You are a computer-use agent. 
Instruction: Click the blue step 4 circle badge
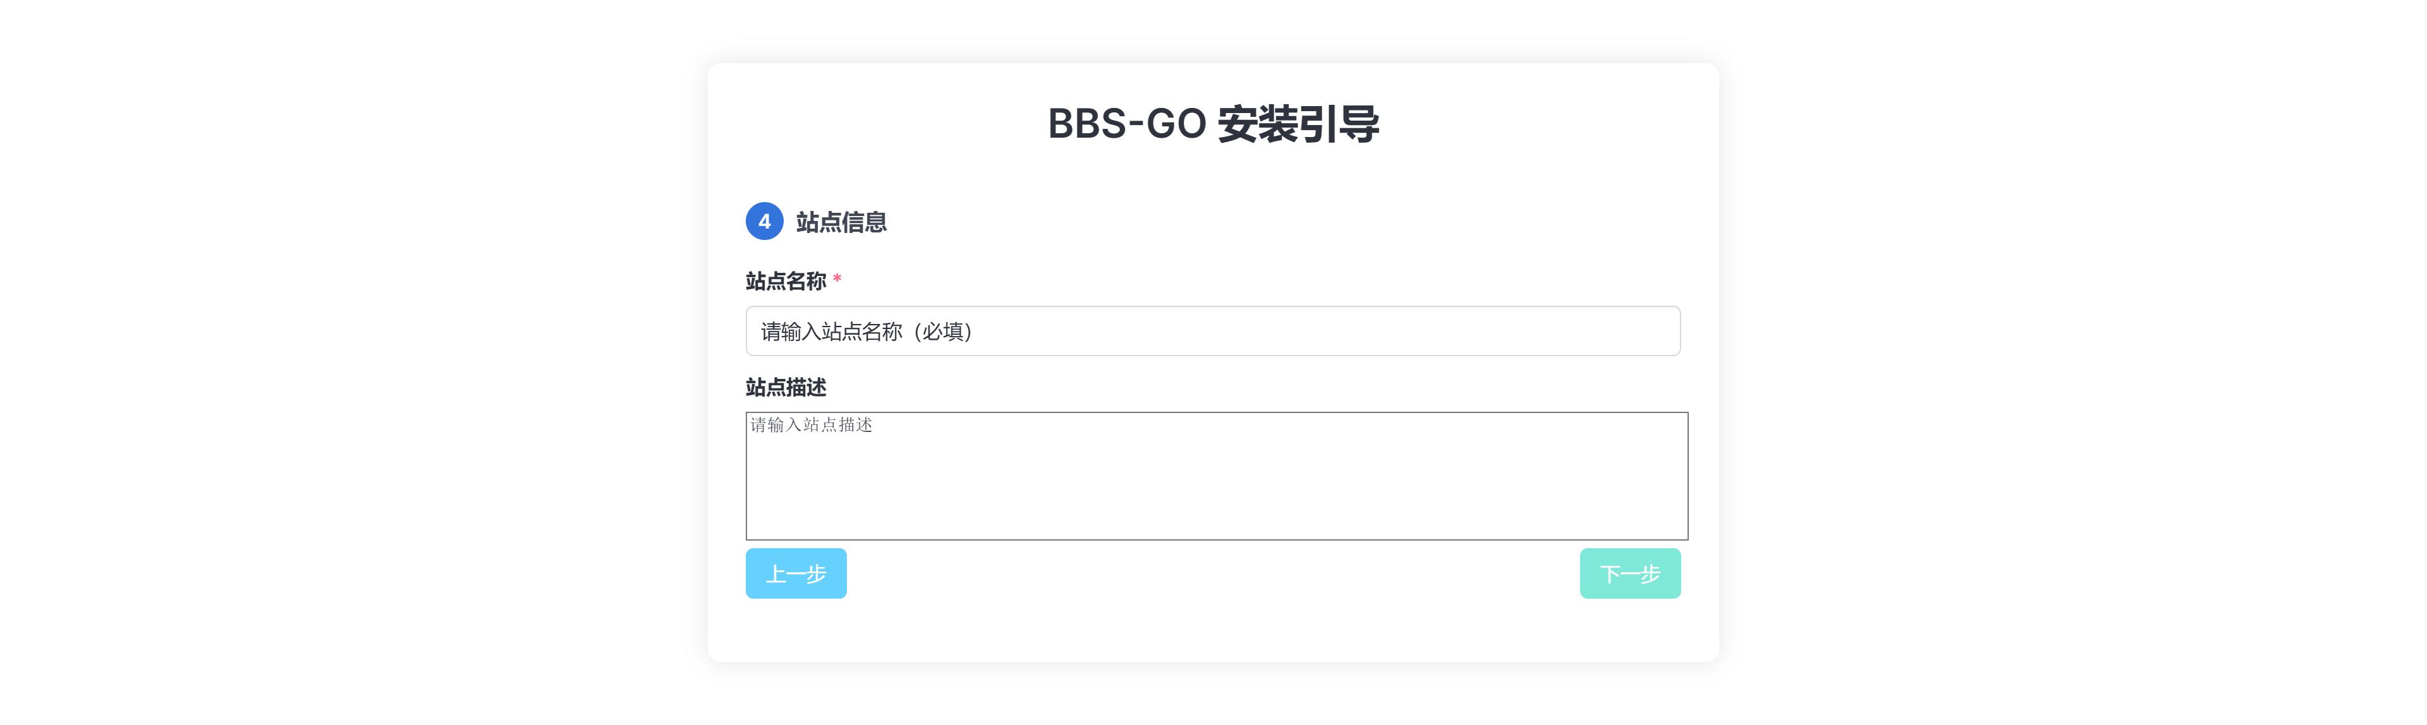(764, 221)
